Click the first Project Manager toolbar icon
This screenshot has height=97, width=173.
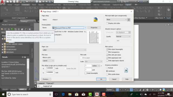click(x=2, y=29)
